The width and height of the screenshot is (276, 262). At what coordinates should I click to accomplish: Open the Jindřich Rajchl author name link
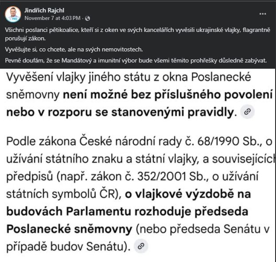[43, 10]
